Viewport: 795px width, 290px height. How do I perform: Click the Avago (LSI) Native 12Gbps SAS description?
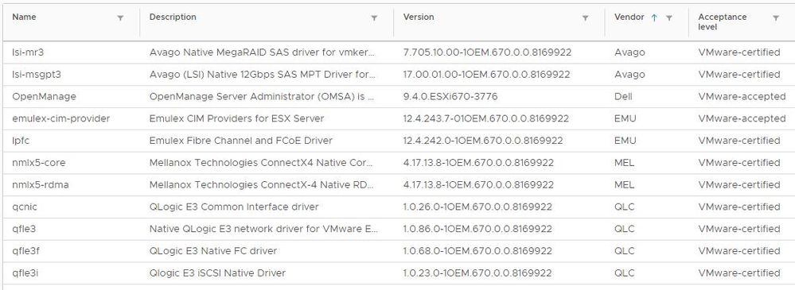click(263, 75)
